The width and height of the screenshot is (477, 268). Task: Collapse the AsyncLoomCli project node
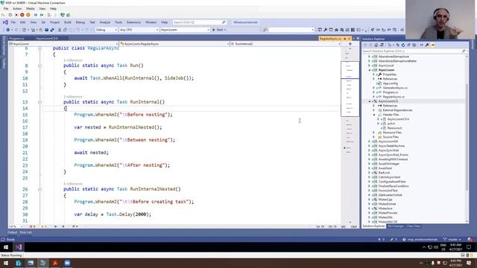click(370, 101)
